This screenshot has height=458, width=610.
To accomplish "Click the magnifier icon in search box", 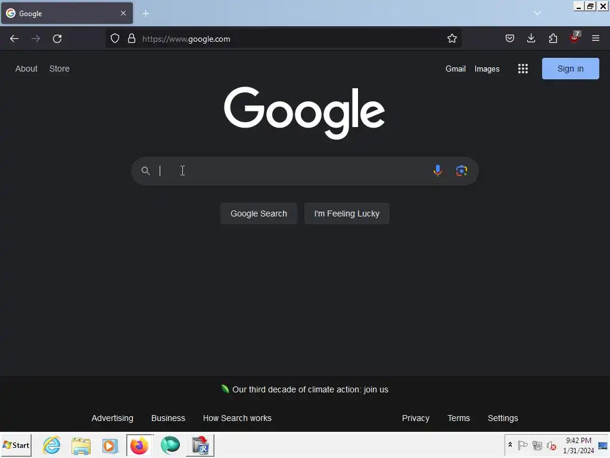I will (x=145, y=171).
